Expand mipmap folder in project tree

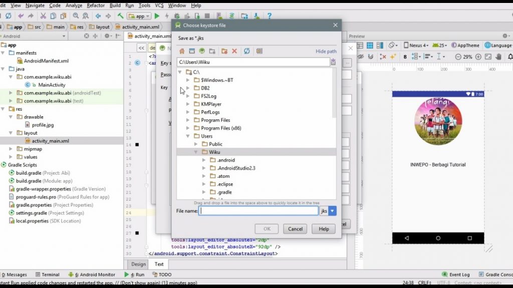[x=11, y=149]
